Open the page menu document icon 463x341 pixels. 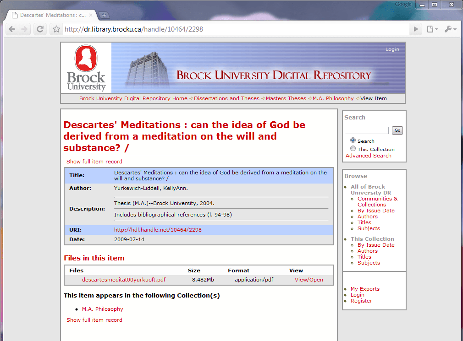pyautogui.click(x=432, y=29)
